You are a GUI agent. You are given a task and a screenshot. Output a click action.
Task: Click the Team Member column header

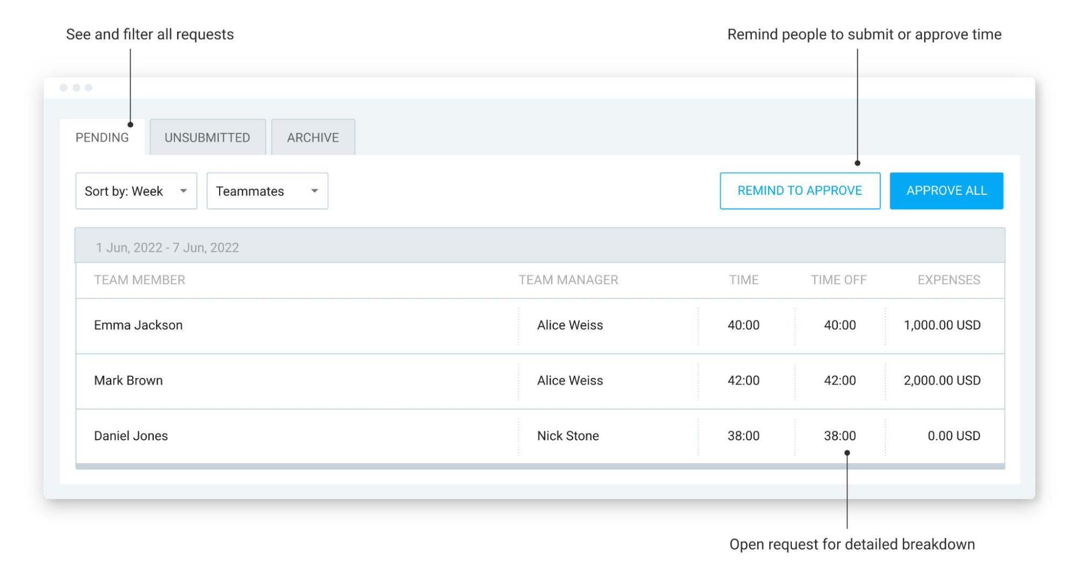(x=139, y=280)
